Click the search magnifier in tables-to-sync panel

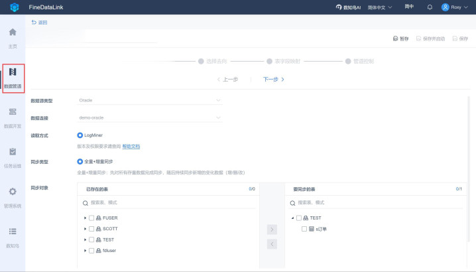tap(292, 203)
